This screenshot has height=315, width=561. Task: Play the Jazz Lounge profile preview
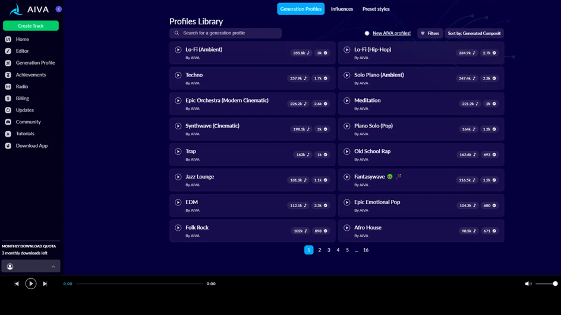tap(178, 177)
